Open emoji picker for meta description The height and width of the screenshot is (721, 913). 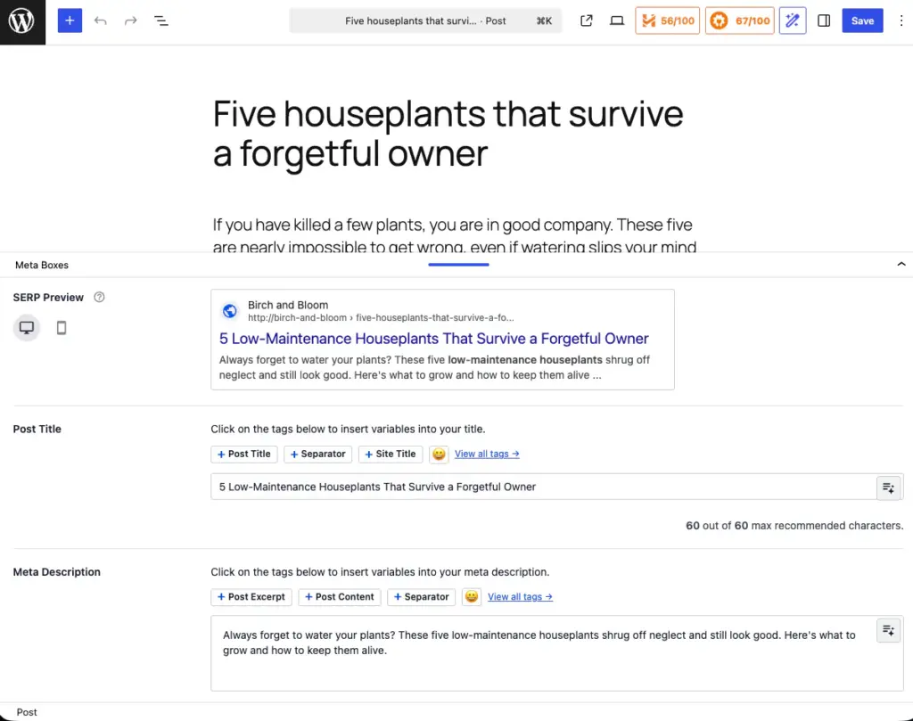tap(472, 597)
